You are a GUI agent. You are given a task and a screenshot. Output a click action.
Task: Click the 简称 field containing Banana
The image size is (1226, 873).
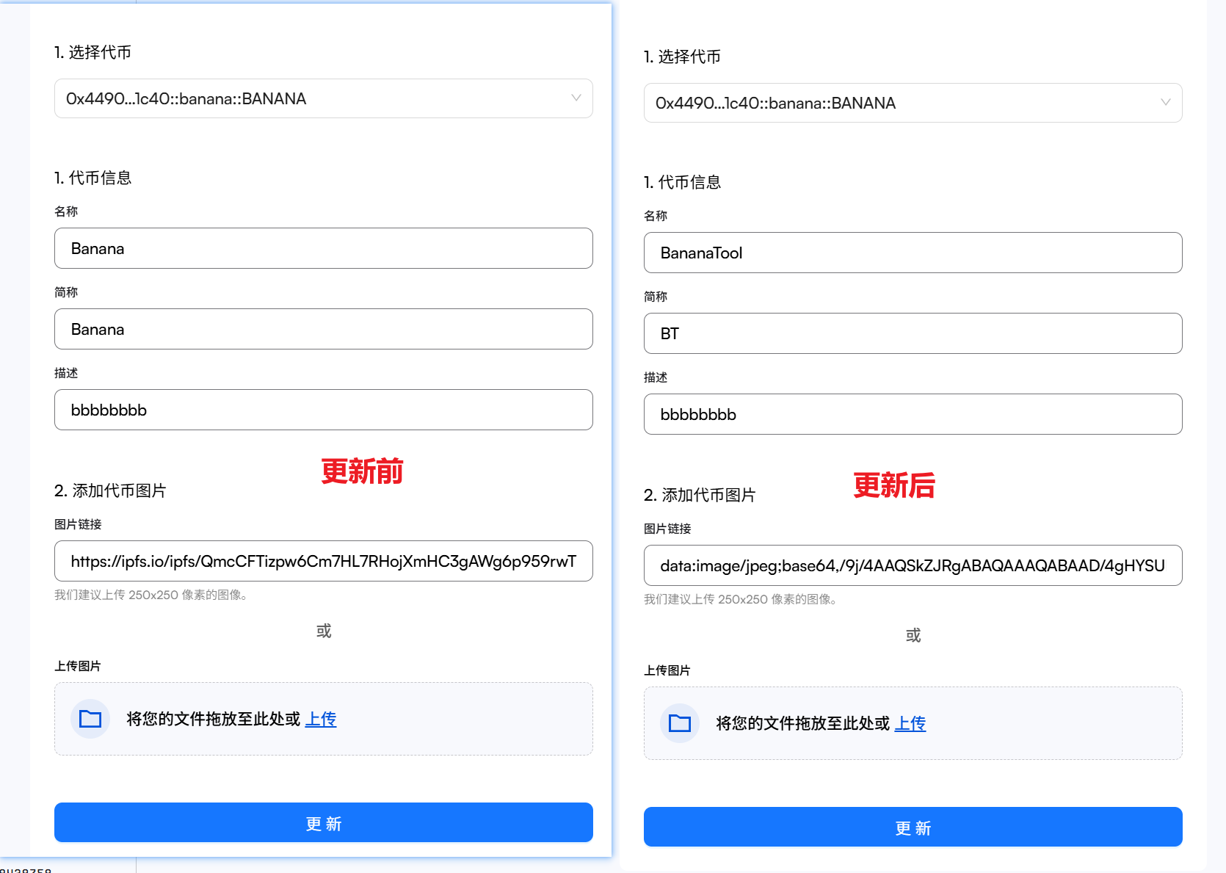click(323, 329)
